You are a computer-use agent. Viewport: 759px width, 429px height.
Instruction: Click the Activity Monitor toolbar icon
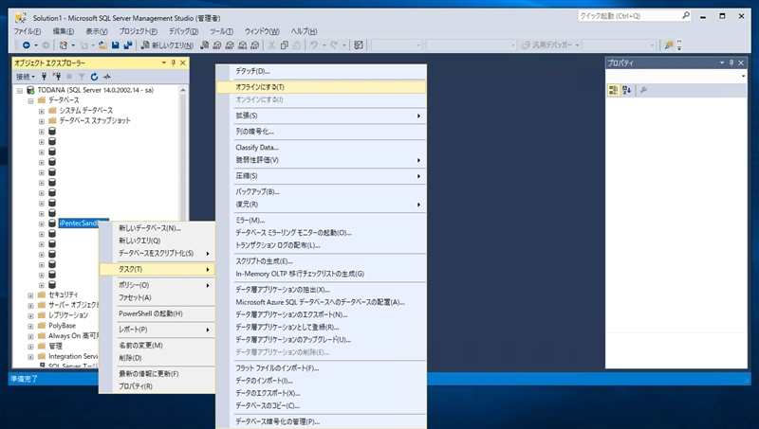point(359,45)
